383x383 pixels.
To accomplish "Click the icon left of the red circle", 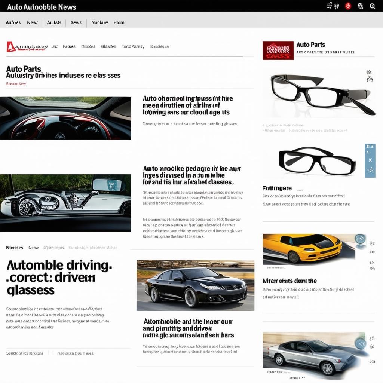I will pos(336,6).
